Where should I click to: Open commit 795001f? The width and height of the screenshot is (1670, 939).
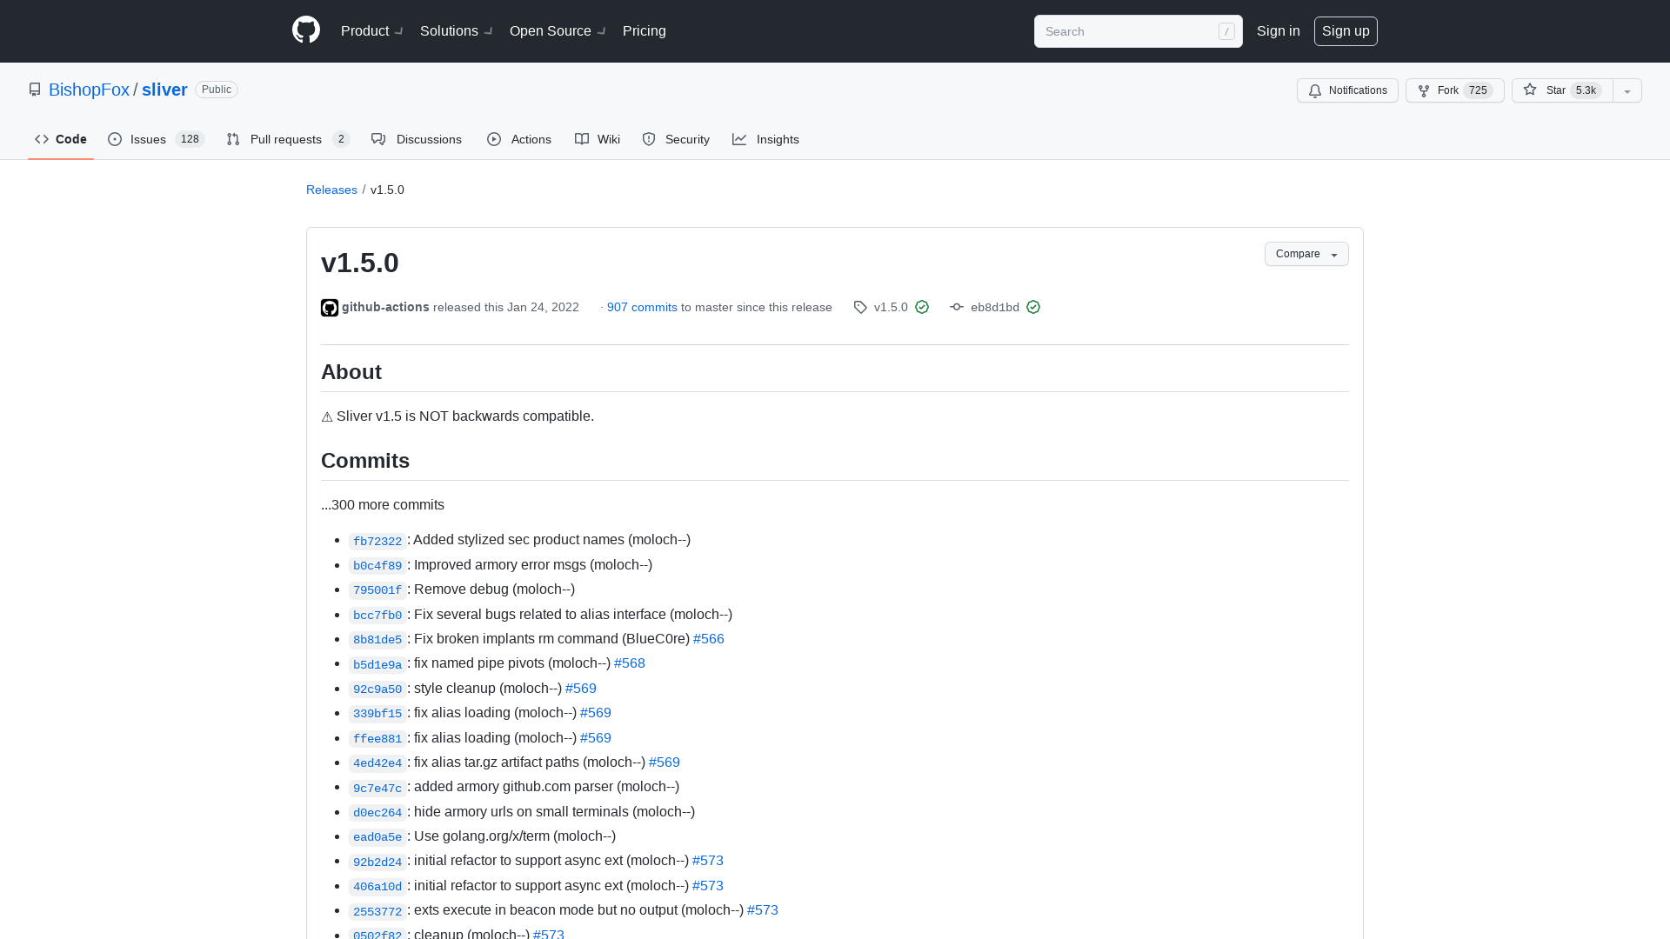tap(377, 589)
